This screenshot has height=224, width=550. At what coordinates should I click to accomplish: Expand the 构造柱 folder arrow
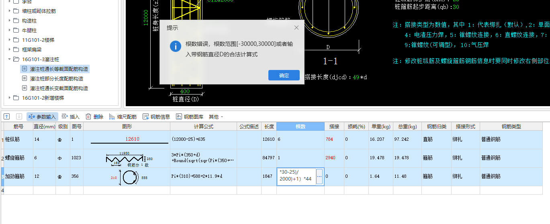coord(10,21)
